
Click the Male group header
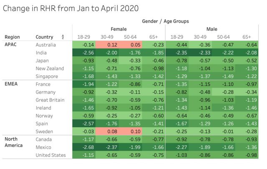click(212, 29)
